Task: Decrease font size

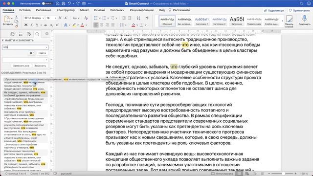Action: point(67,18)
